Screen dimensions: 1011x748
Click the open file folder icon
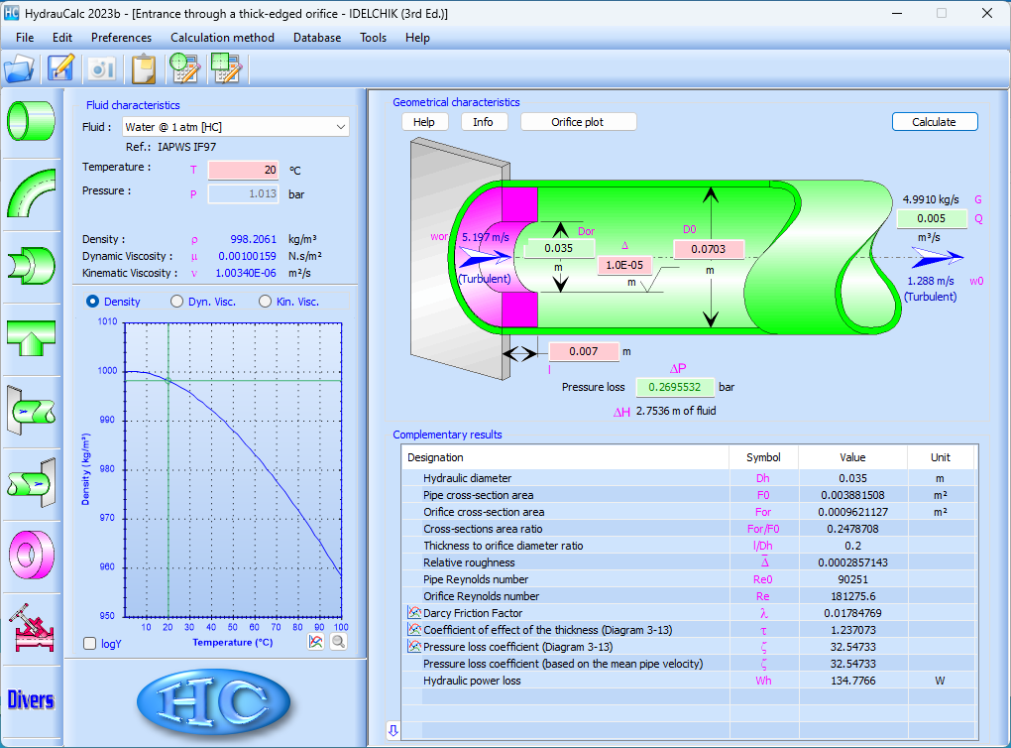tap(19, 68)
